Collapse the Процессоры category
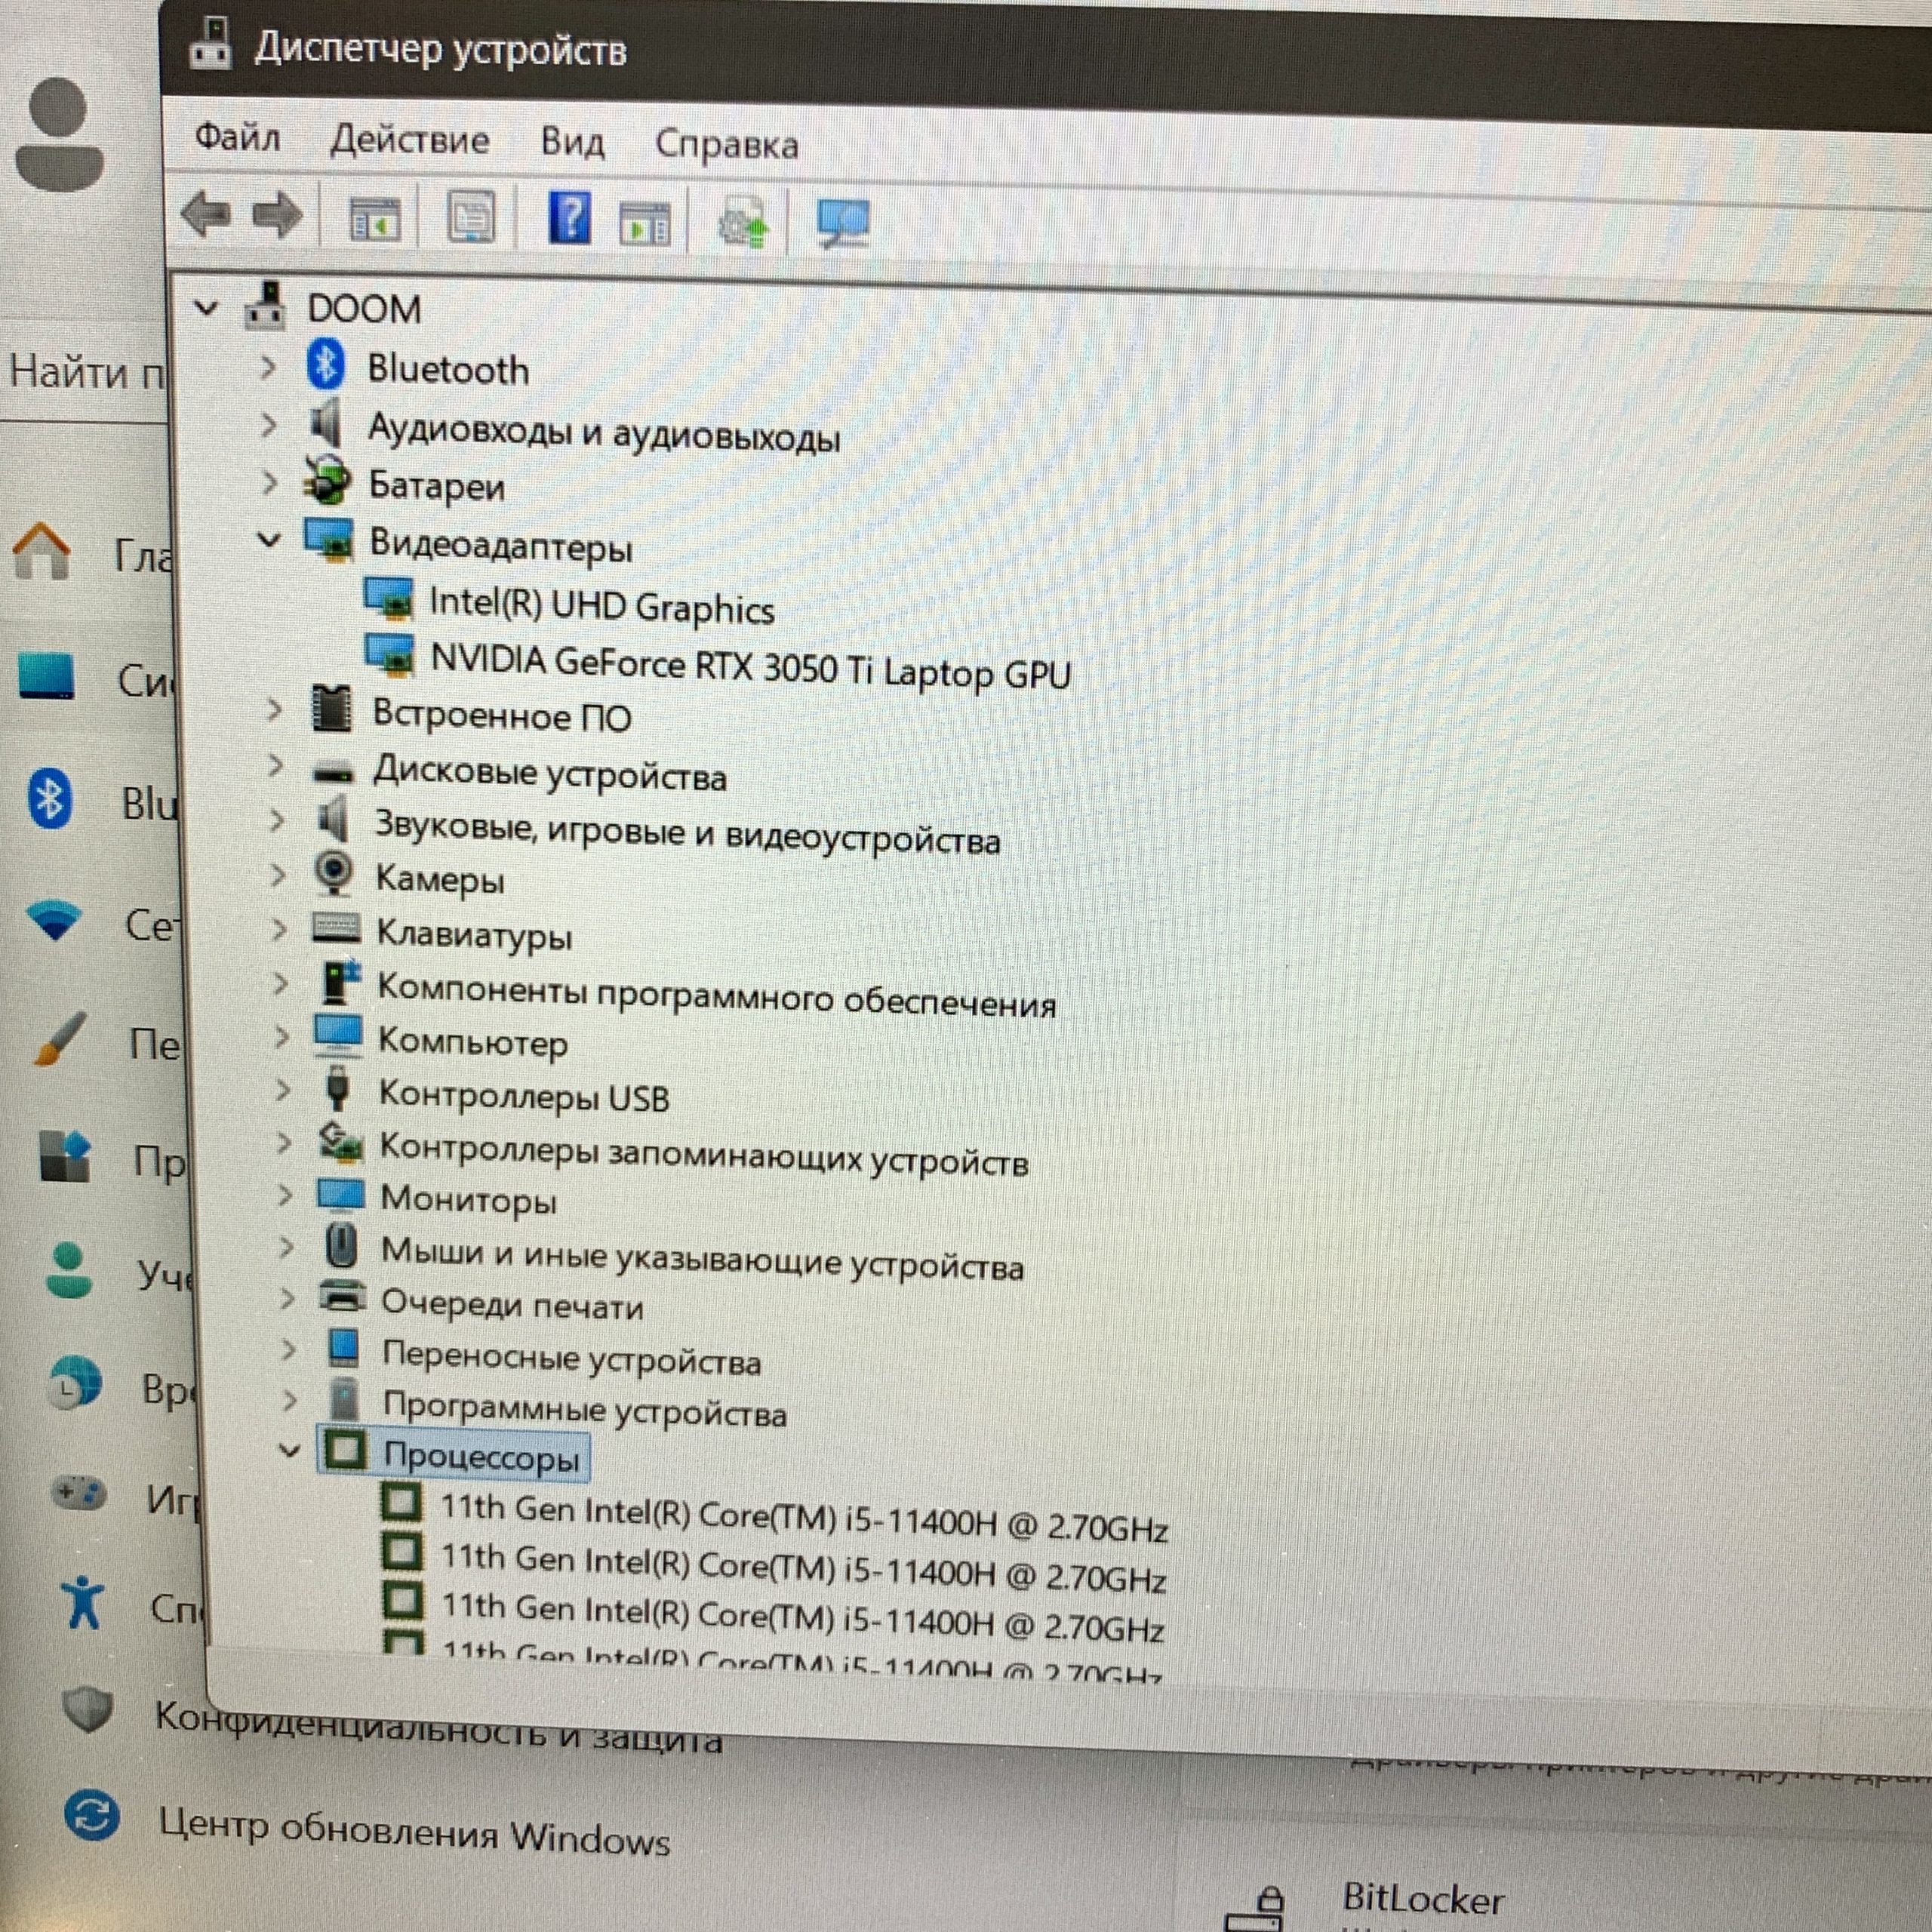The image size is (1932, 1932). coord(289,1449)
